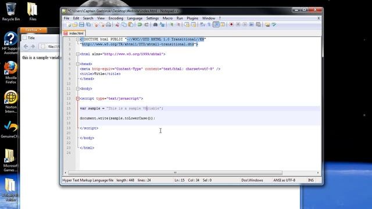
Task: Open the Firefox menu button dropdown
Action: click(33, 30)
